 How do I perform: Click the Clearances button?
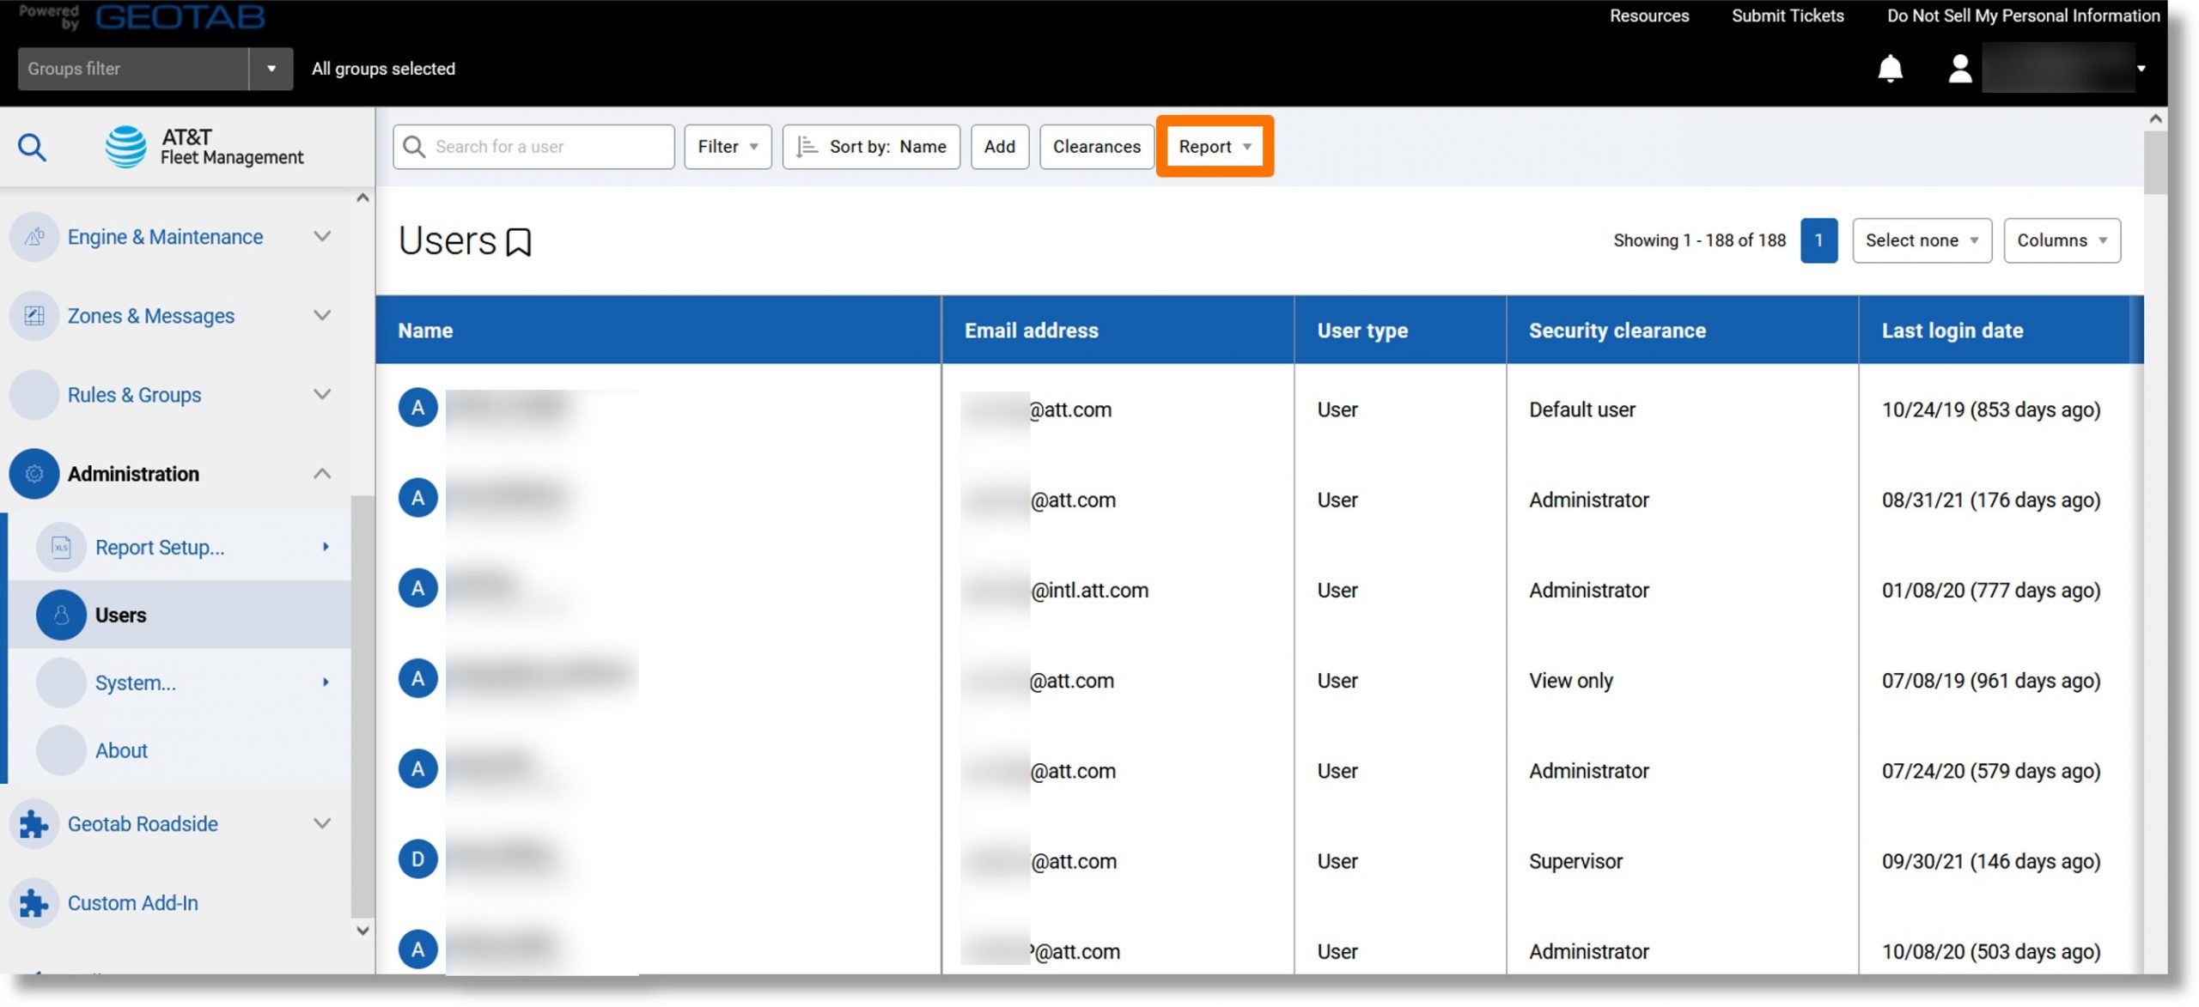click(1097, 146)
